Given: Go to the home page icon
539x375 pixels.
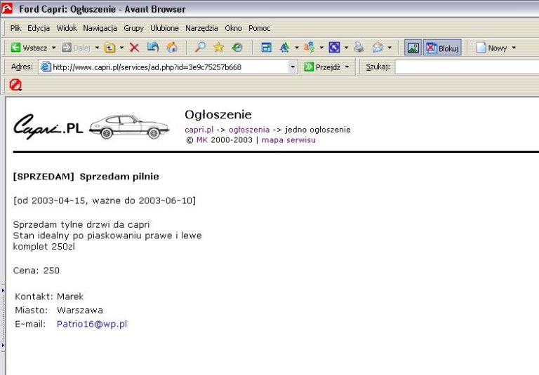Looking at the screenshot, I should 172,48.
